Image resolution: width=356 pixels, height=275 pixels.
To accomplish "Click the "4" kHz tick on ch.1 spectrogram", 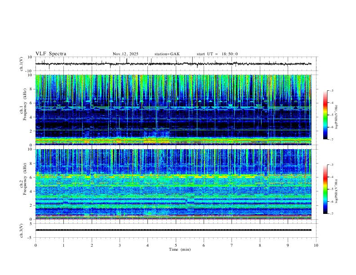I will coord(31,117).
